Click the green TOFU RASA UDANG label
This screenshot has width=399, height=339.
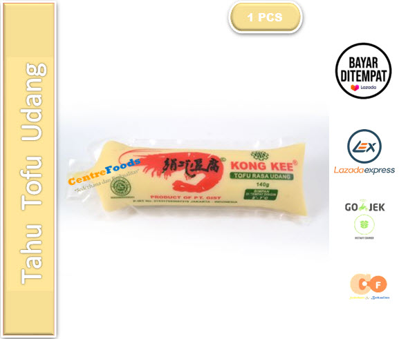pos(261,176)
